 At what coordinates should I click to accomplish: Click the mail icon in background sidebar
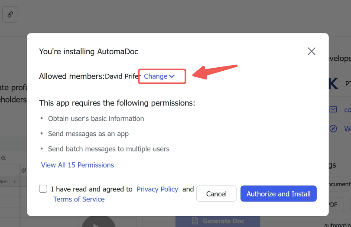(x=333, y=110)
